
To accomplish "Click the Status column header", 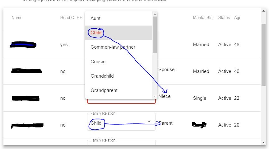I will 224,18.
